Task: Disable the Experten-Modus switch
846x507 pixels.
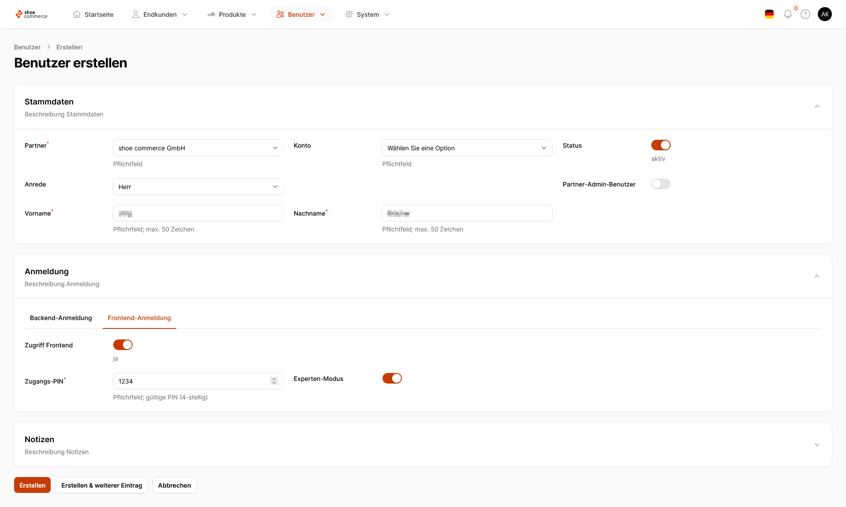Action: [x=392, y=378]
